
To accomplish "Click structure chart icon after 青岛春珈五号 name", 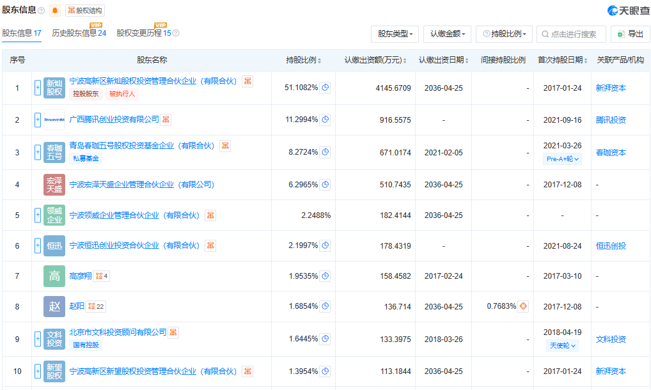I will tap(225, 146).
